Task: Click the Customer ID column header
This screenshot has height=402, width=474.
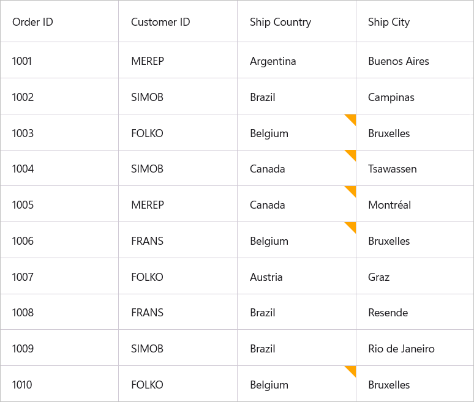Action: (160, 22)
